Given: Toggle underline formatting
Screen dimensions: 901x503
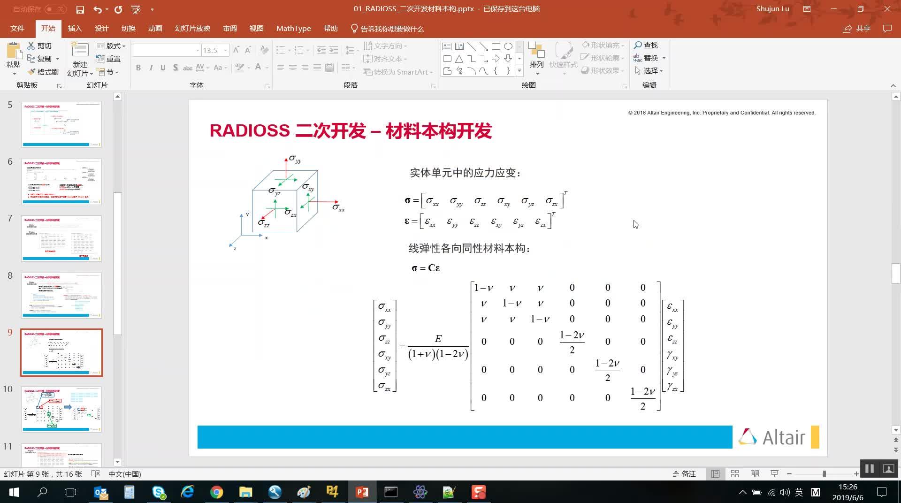Looking at the screenshot, I should pos(163,68).
